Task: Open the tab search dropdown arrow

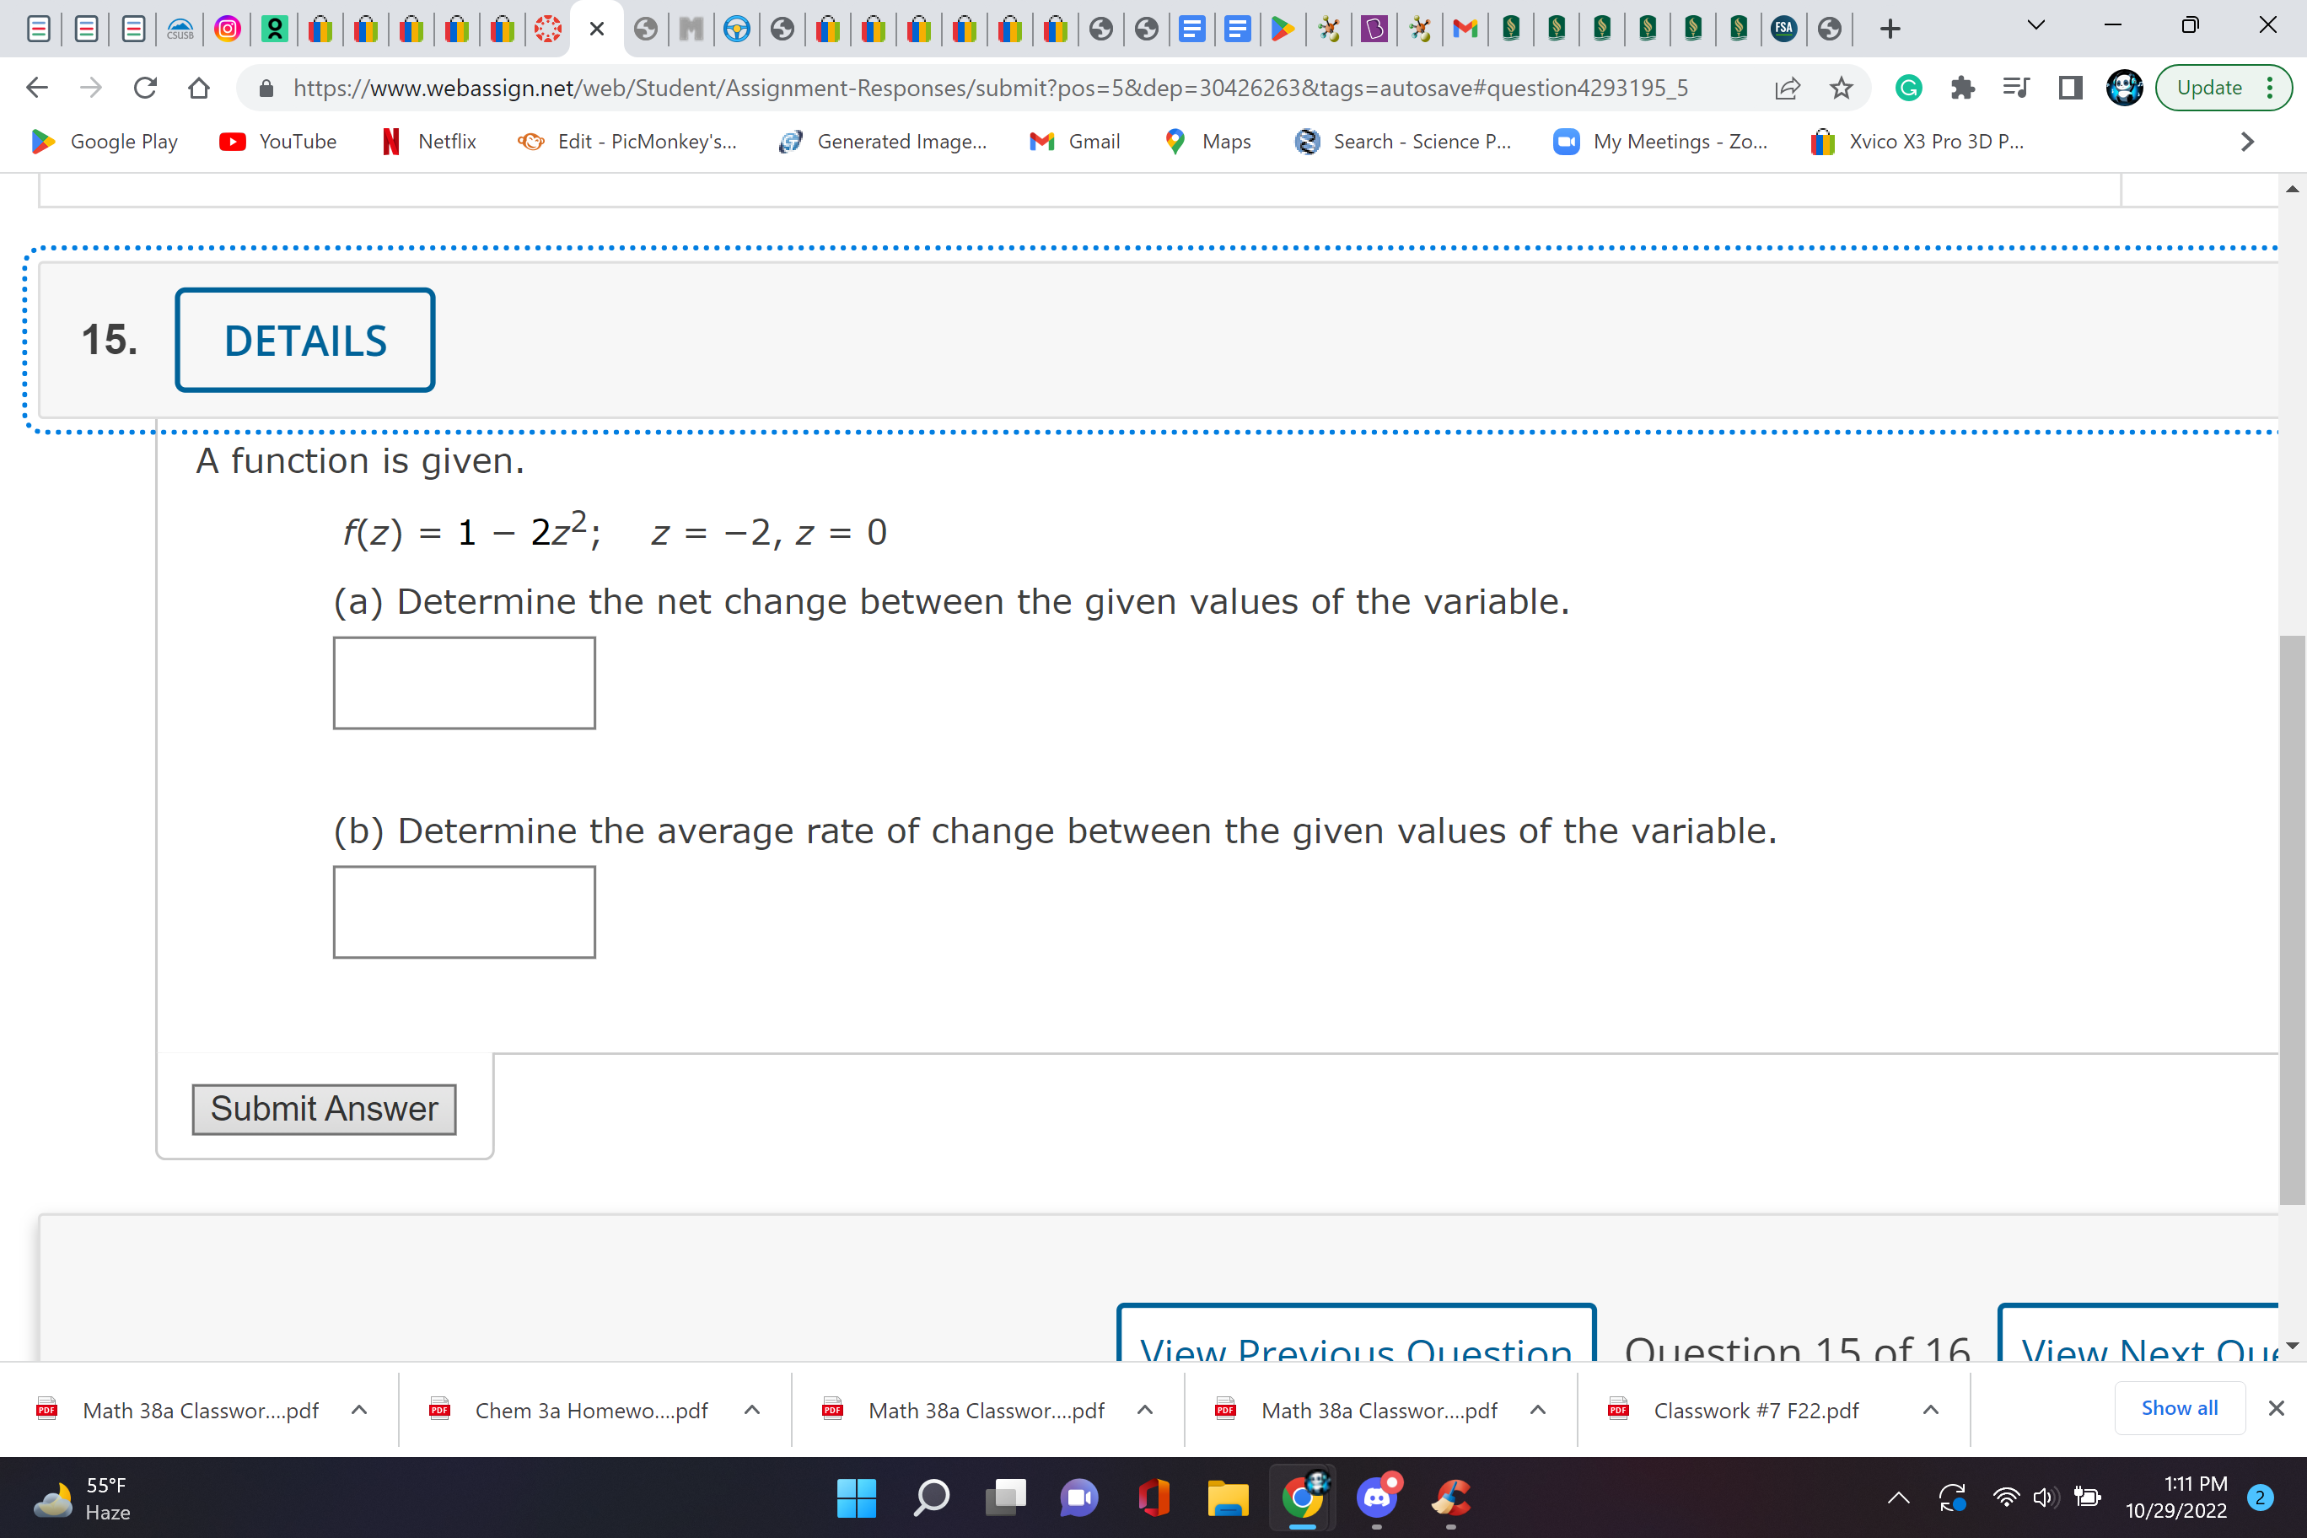Action: [x=2035, y=26]
